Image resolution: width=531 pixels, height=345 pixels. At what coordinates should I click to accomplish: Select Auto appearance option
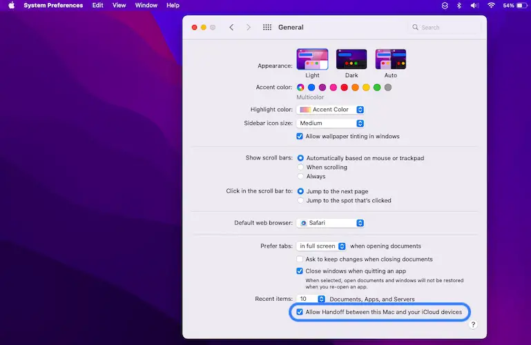pos(390,59)
